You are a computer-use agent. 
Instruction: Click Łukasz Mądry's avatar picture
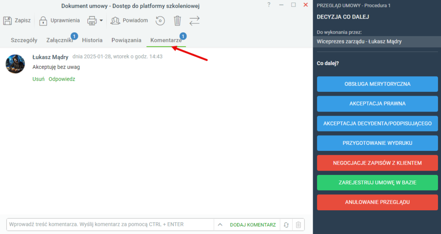point(15,64)
